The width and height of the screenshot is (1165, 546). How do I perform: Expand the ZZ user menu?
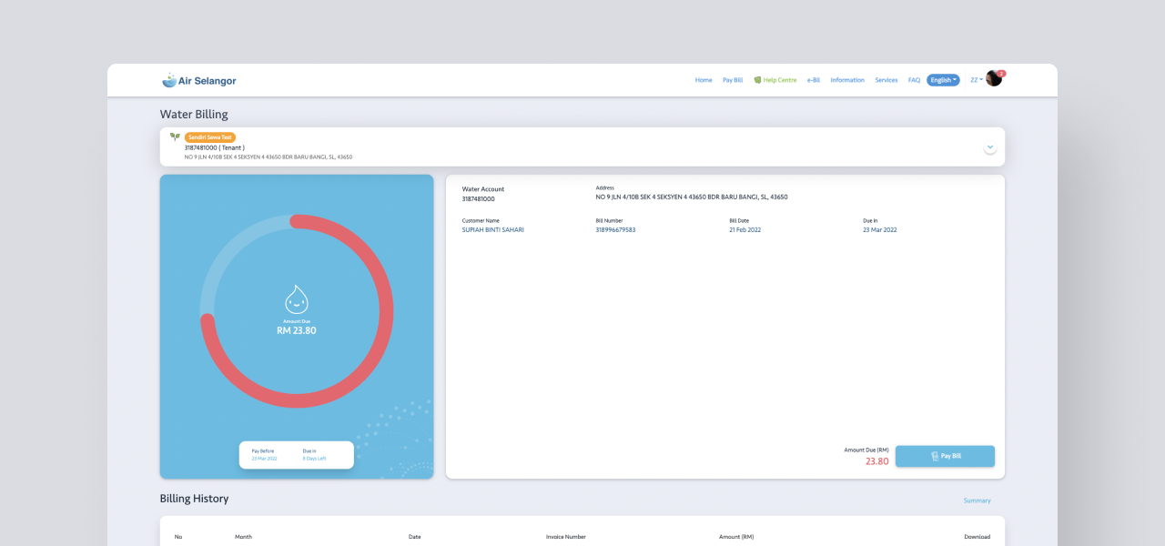click(x=974, y=80)
